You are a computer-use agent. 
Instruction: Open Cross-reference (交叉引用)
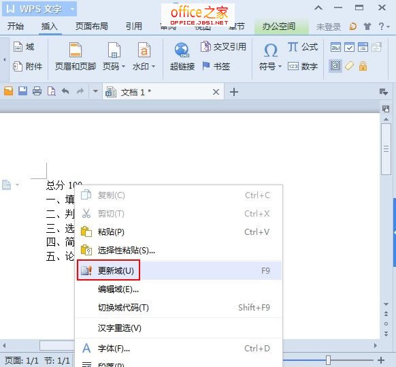tap(223, 47)
